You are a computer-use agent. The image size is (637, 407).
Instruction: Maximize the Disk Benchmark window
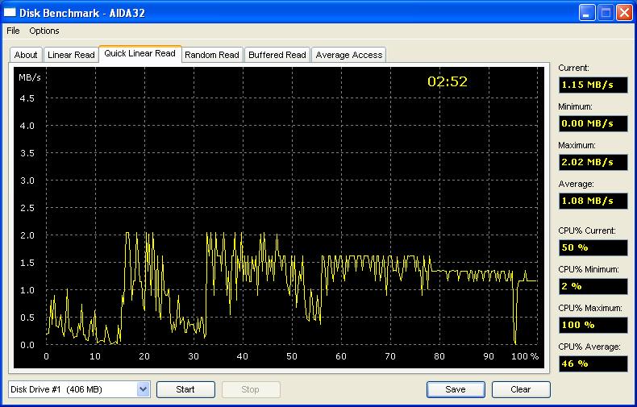coord(606,13)
